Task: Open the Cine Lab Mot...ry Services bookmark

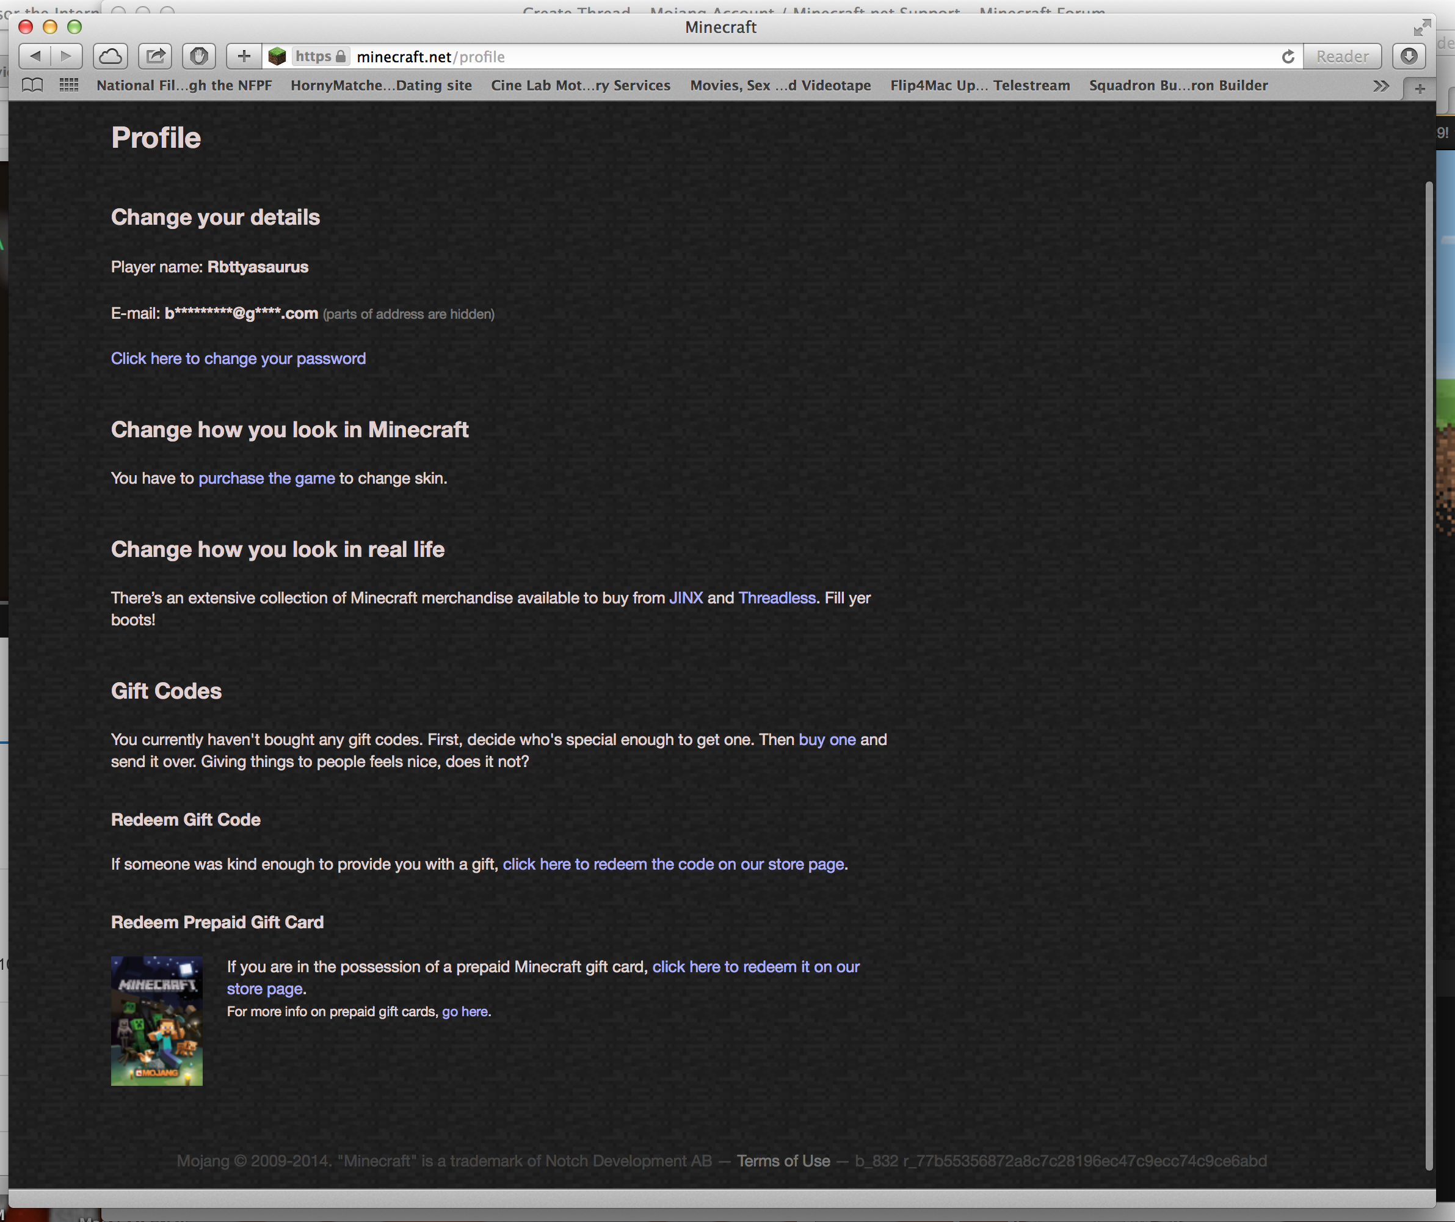Action: (x=581, y=85)
